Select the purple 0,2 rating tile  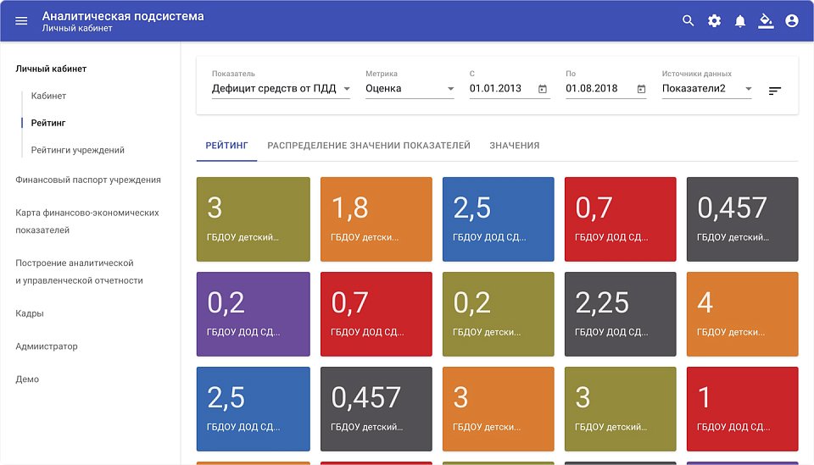point(252,313)
